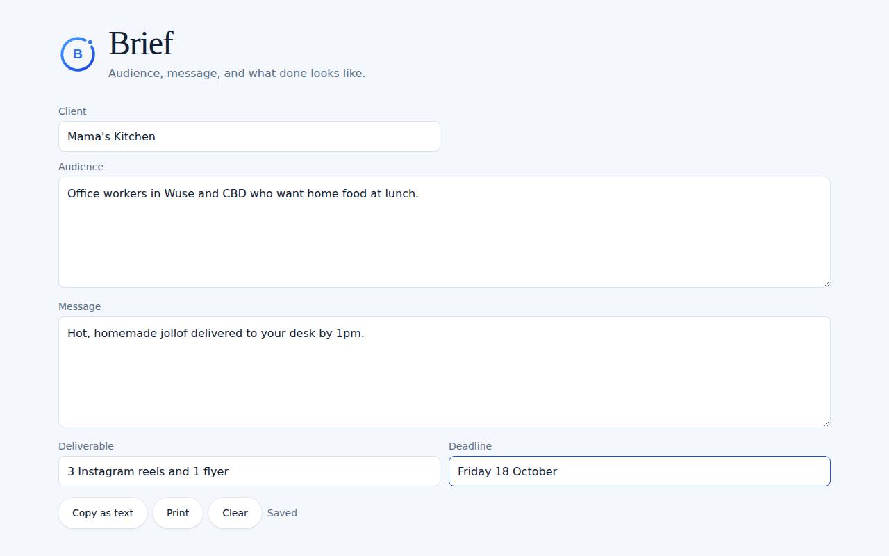Grab the Message textarea resize handle
889x556 pixels.
pyautogui.click(x=826, y=422)
